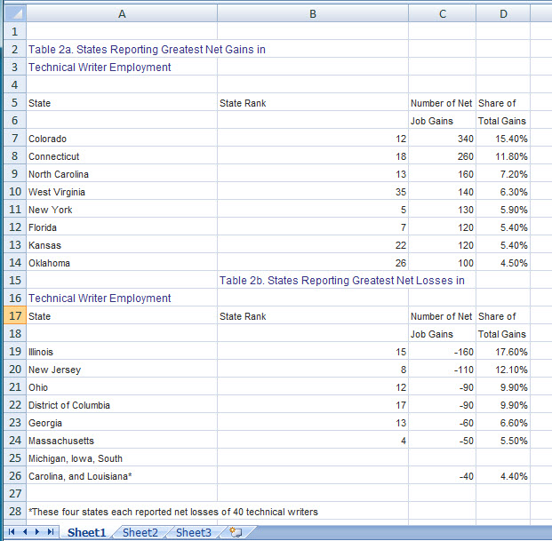Select the 15.40% share cell
This screenshot has width=552, height=541.
coord(503,138)
